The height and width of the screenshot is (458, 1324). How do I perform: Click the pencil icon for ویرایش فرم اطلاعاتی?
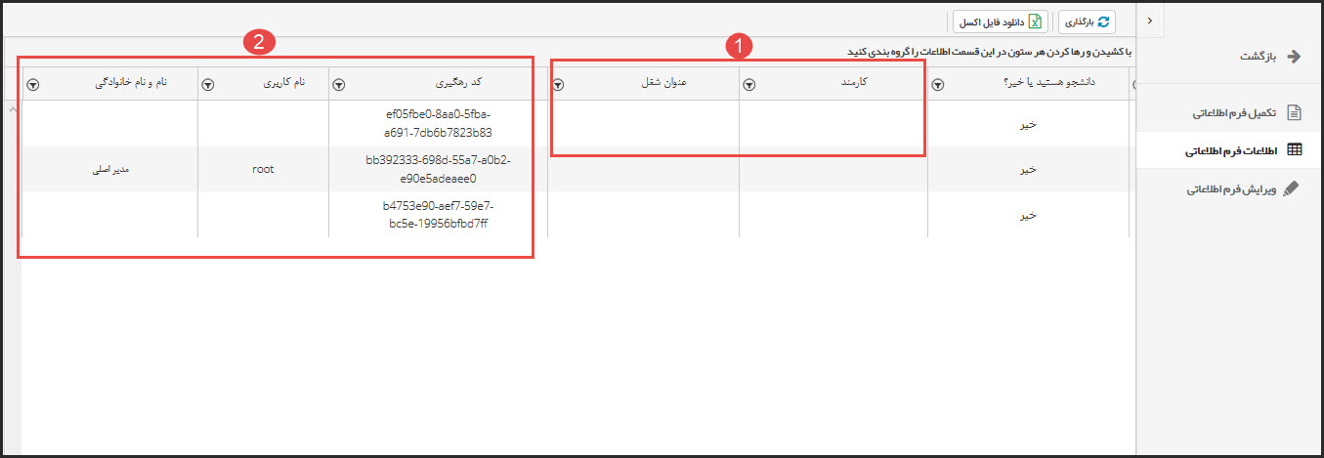click(x=1293, y=188)
